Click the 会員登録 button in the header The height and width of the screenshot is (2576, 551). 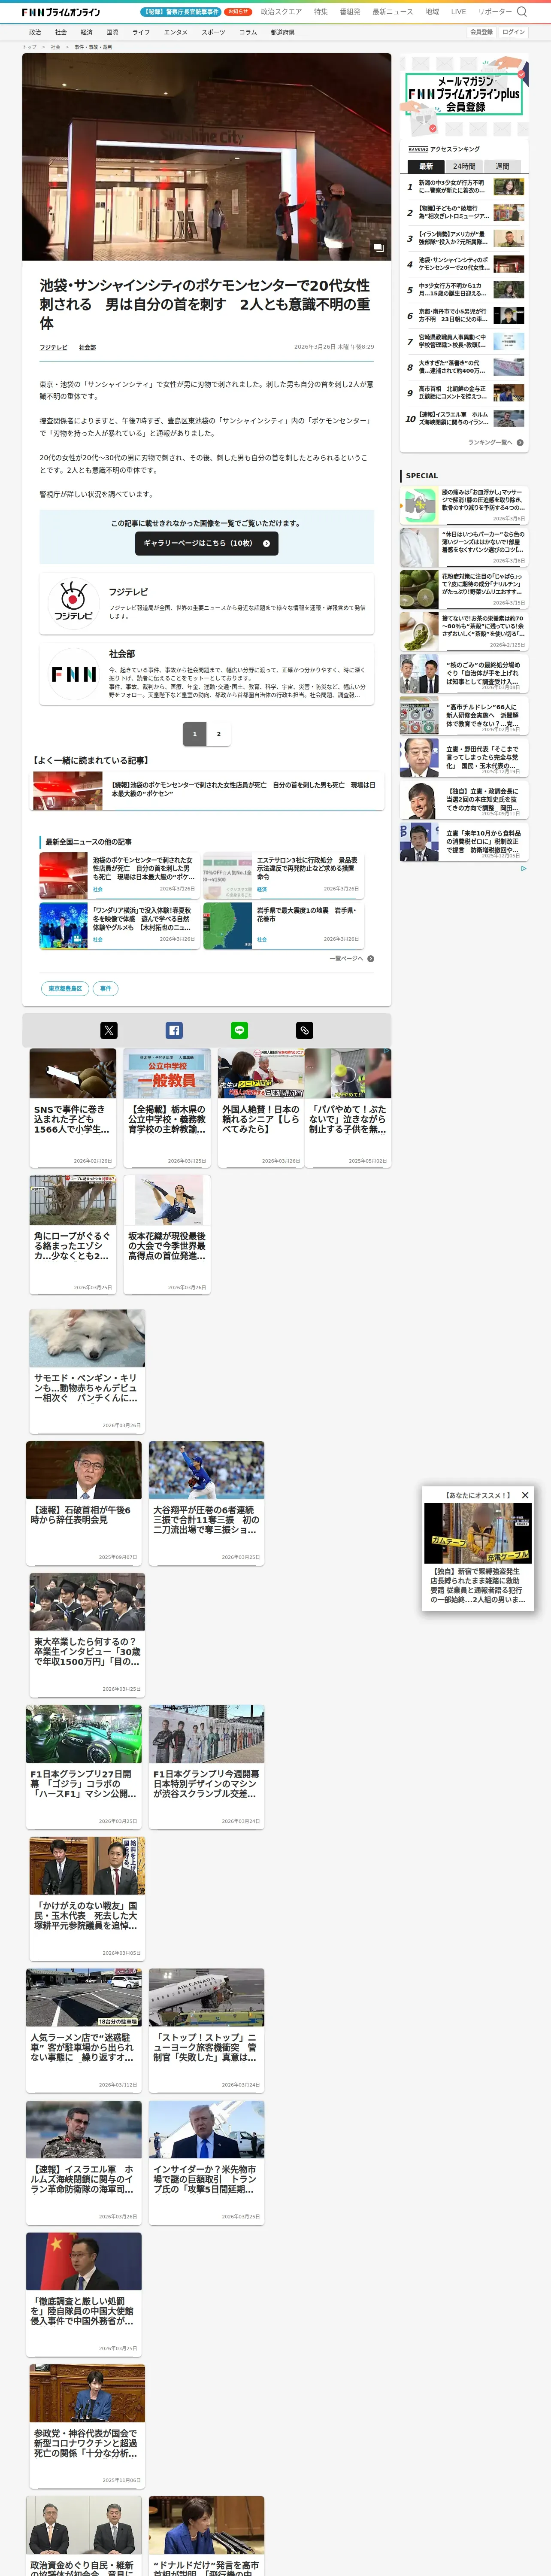pyautogui.click(x=481, y=32)
